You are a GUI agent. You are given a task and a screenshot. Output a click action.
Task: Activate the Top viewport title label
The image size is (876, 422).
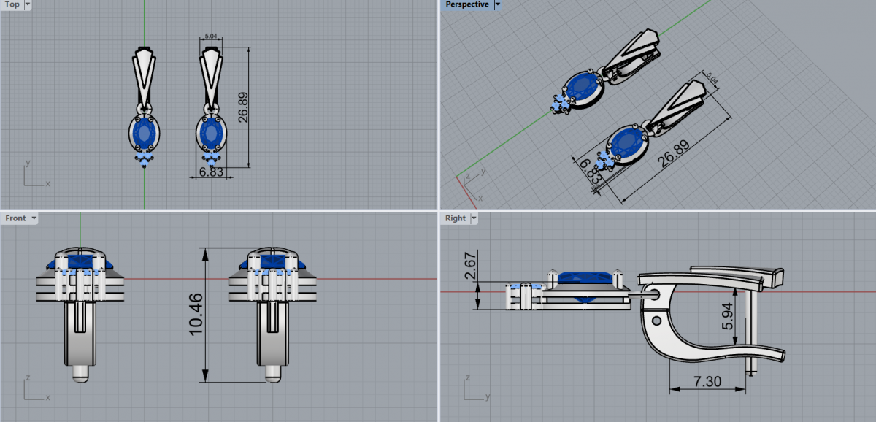(12, 4)
